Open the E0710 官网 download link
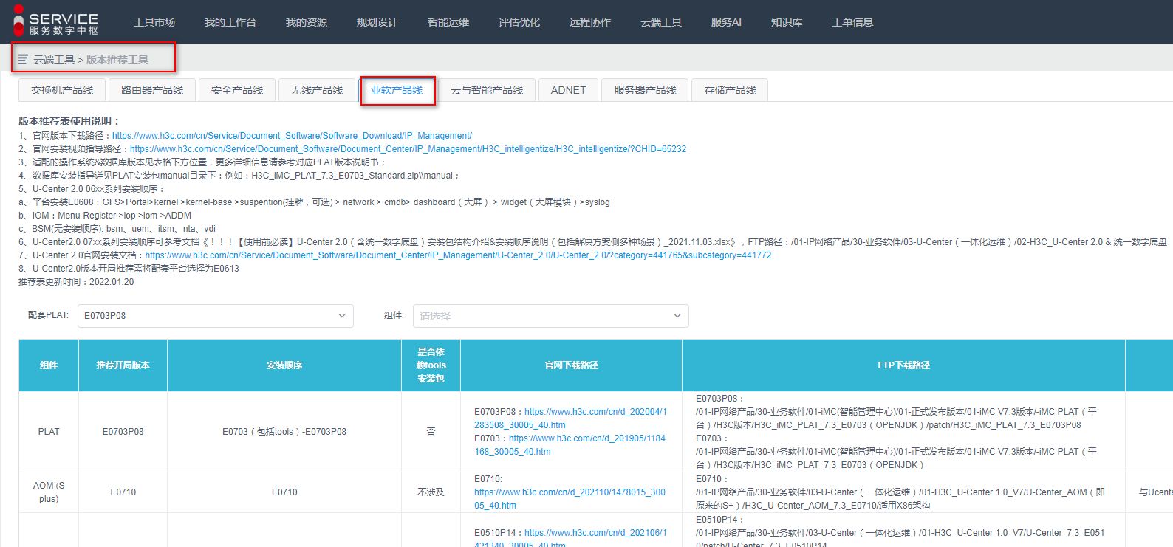Image resolution: width=1173 pixels, height=547 pixels. point(570,499)
